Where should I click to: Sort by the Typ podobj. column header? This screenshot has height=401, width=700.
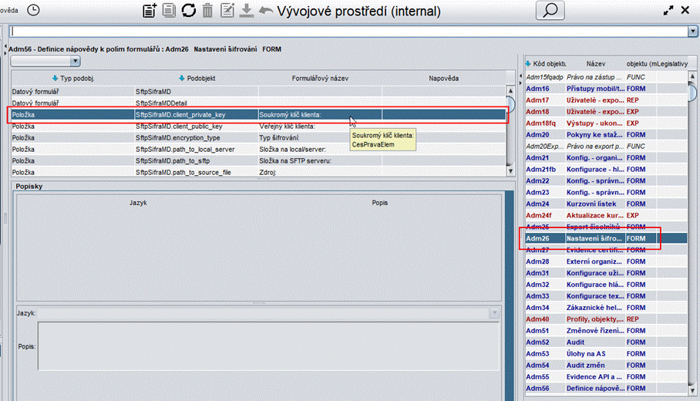point(72,79)
